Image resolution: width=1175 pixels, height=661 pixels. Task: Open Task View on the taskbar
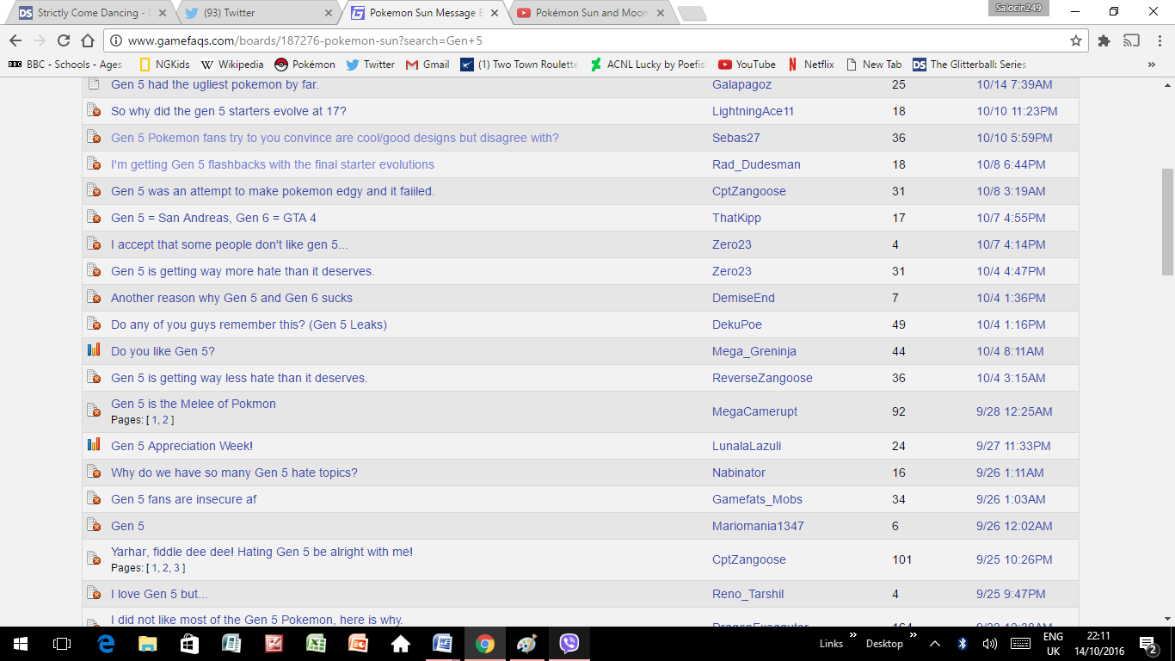(61, 644)
